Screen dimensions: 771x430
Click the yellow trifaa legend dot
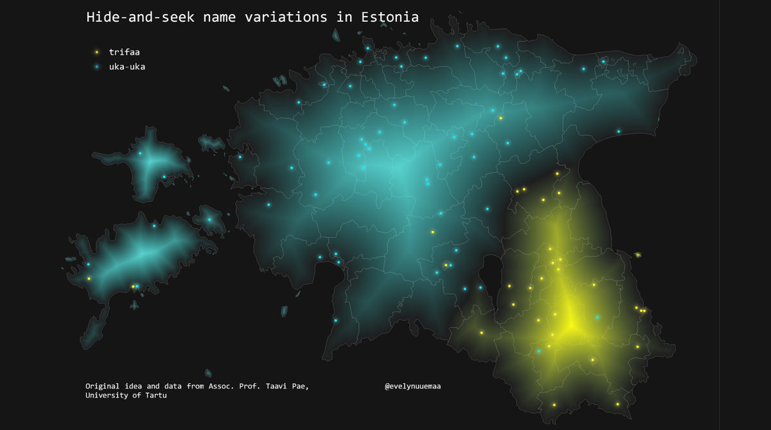click(96, 52)
